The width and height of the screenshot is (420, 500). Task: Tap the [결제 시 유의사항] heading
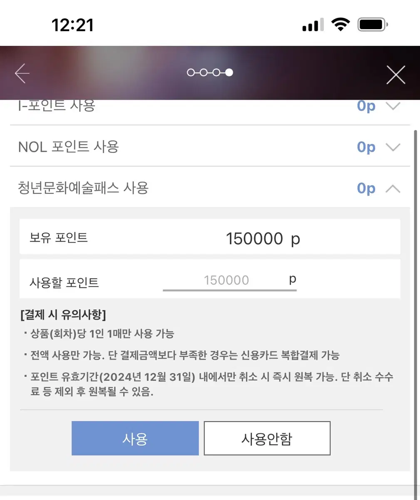pyautogui.click(x=63, y=314)
